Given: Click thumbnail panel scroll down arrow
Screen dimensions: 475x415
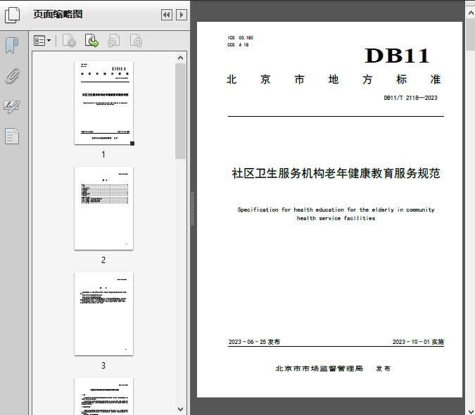Looking at the screenshot, I should coord(181,409).
